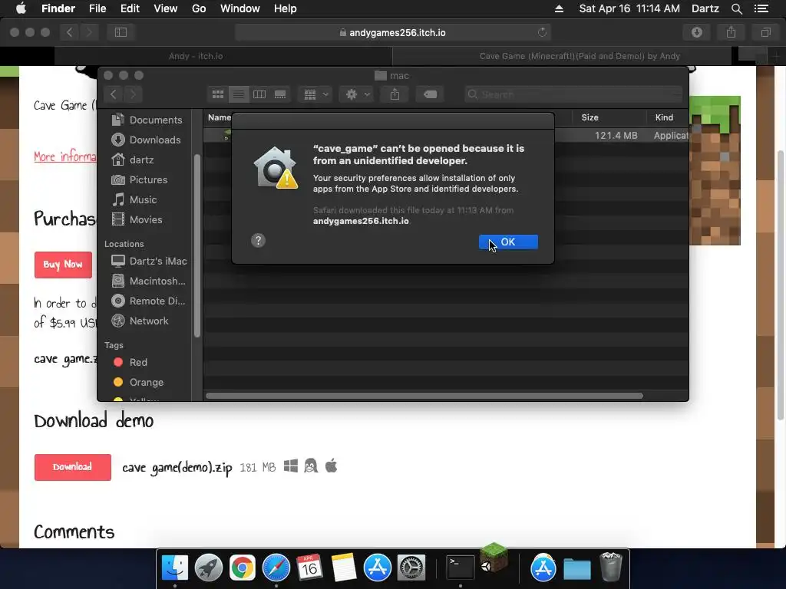The width and height of the screenshot is (786, 589).
Task: Switch Finder to list view
Action: 239,94
